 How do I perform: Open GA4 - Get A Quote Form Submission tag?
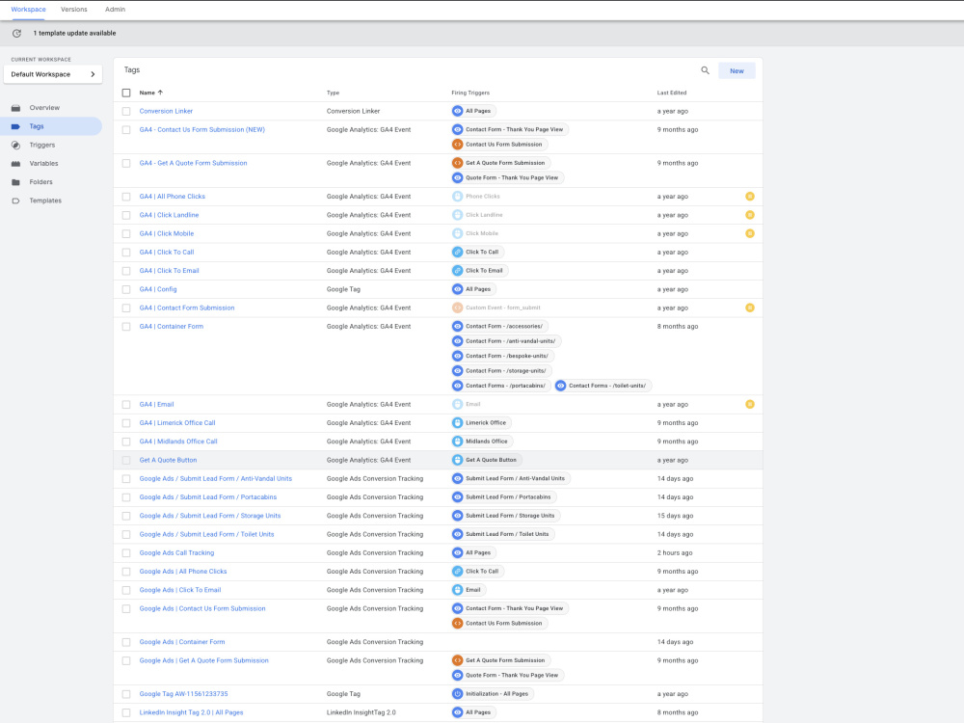[193, 163]
